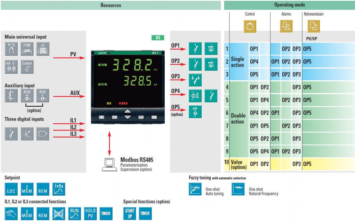The height and width of the screenshot is (221, 355).
Task: Click the 328.2 PV display value
Action: pyautogui.click(x=132, y=65)
